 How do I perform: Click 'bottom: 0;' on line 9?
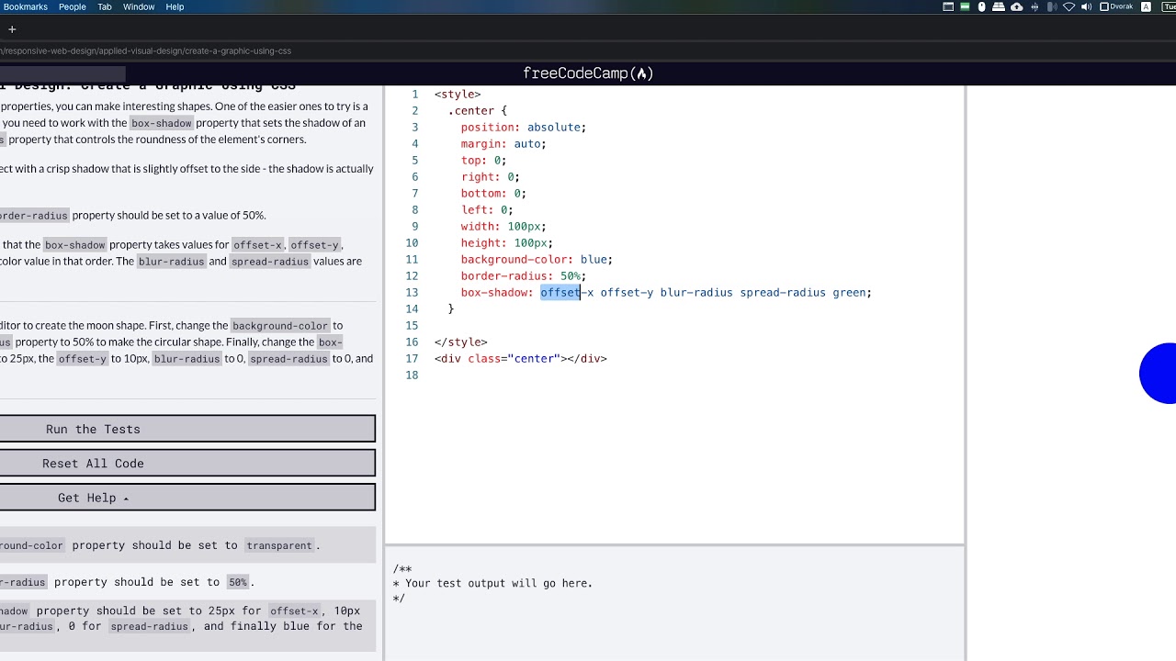(x=493, y=193)
